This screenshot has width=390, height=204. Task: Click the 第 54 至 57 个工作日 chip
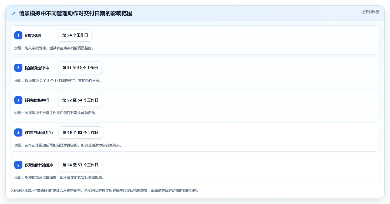pos(80,165)
